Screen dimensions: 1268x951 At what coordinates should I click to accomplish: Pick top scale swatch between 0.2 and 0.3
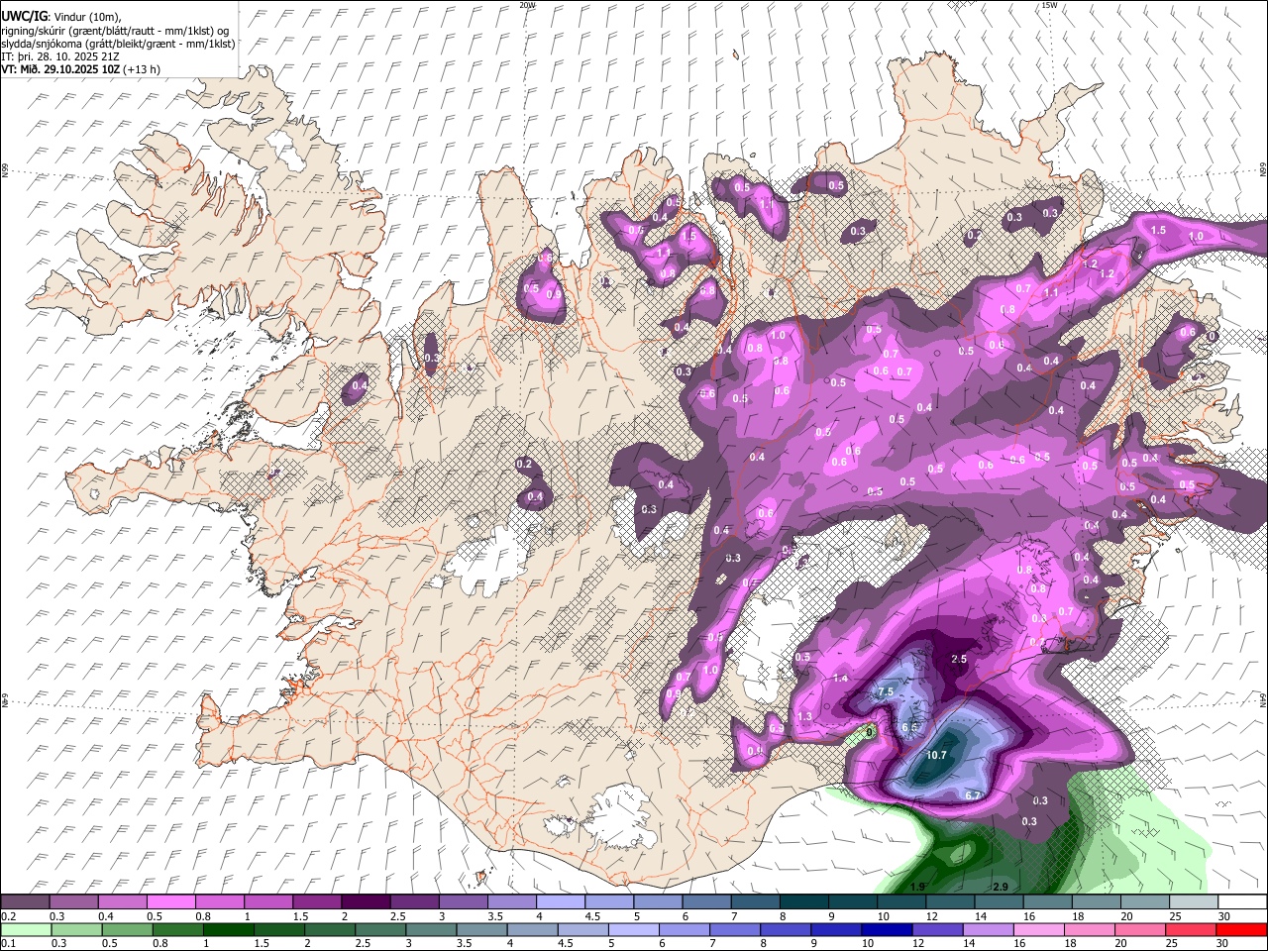[x=25, y=902]
